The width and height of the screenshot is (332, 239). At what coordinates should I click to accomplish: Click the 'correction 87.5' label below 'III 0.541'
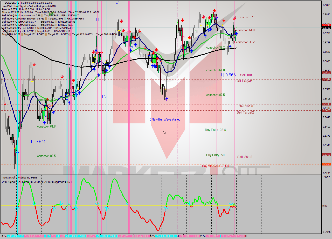click(x=46, y=156)
